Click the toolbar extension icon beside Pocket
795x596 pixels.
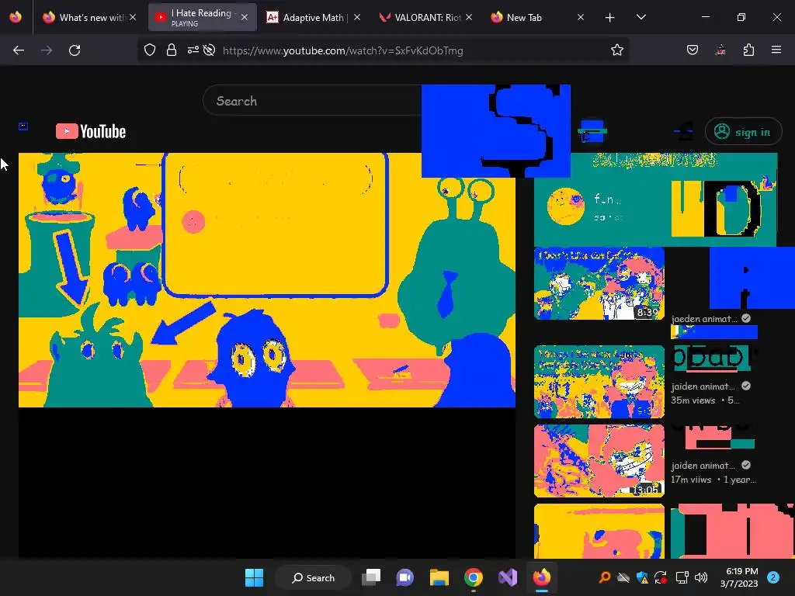[720, 50]
